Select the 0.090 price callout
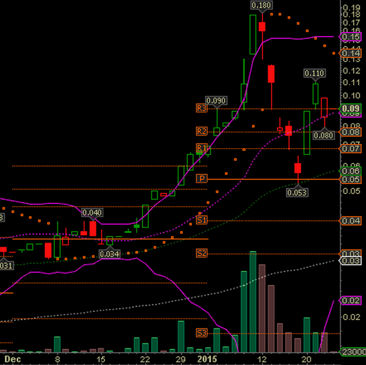 (x=216, y=101)
